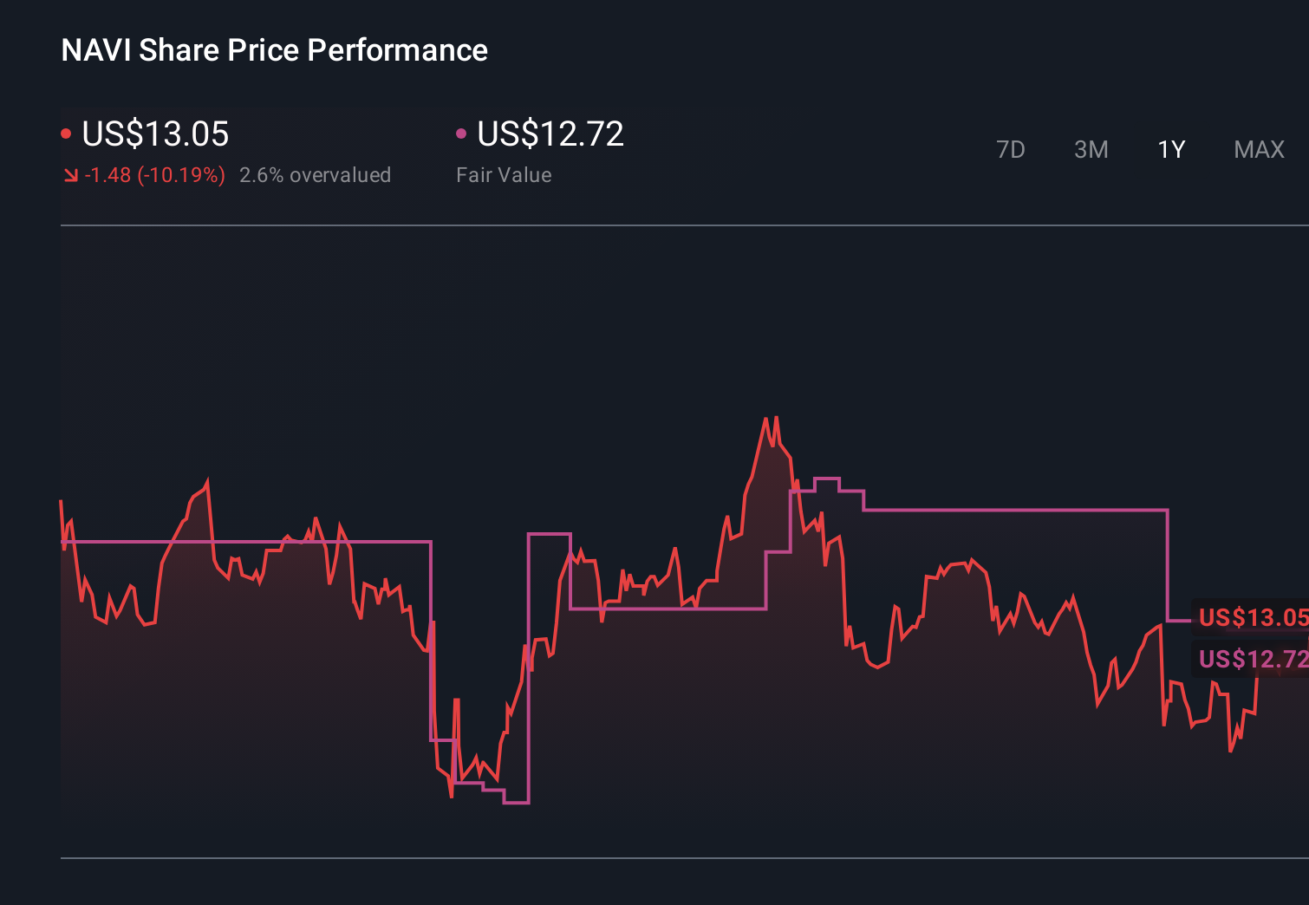Click the pink fair value legend dot

462,132
